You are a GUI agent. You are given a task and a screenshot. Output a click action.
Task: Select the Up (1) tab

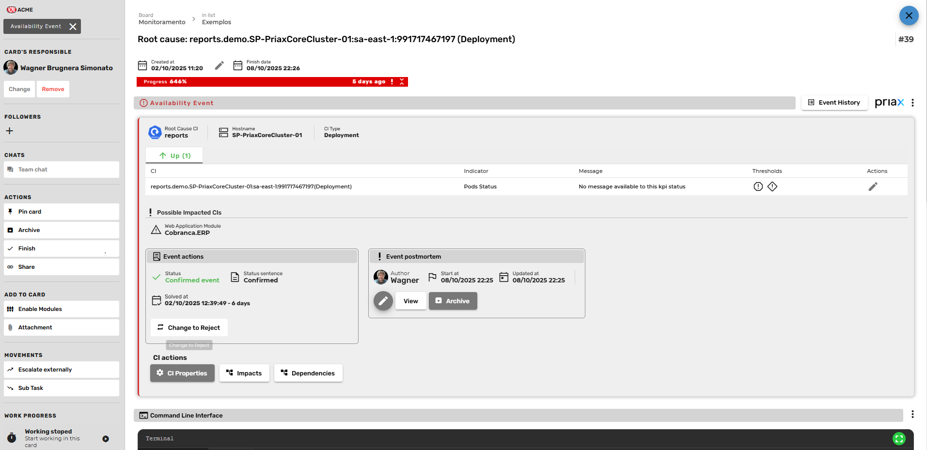[x=174, y=155]
